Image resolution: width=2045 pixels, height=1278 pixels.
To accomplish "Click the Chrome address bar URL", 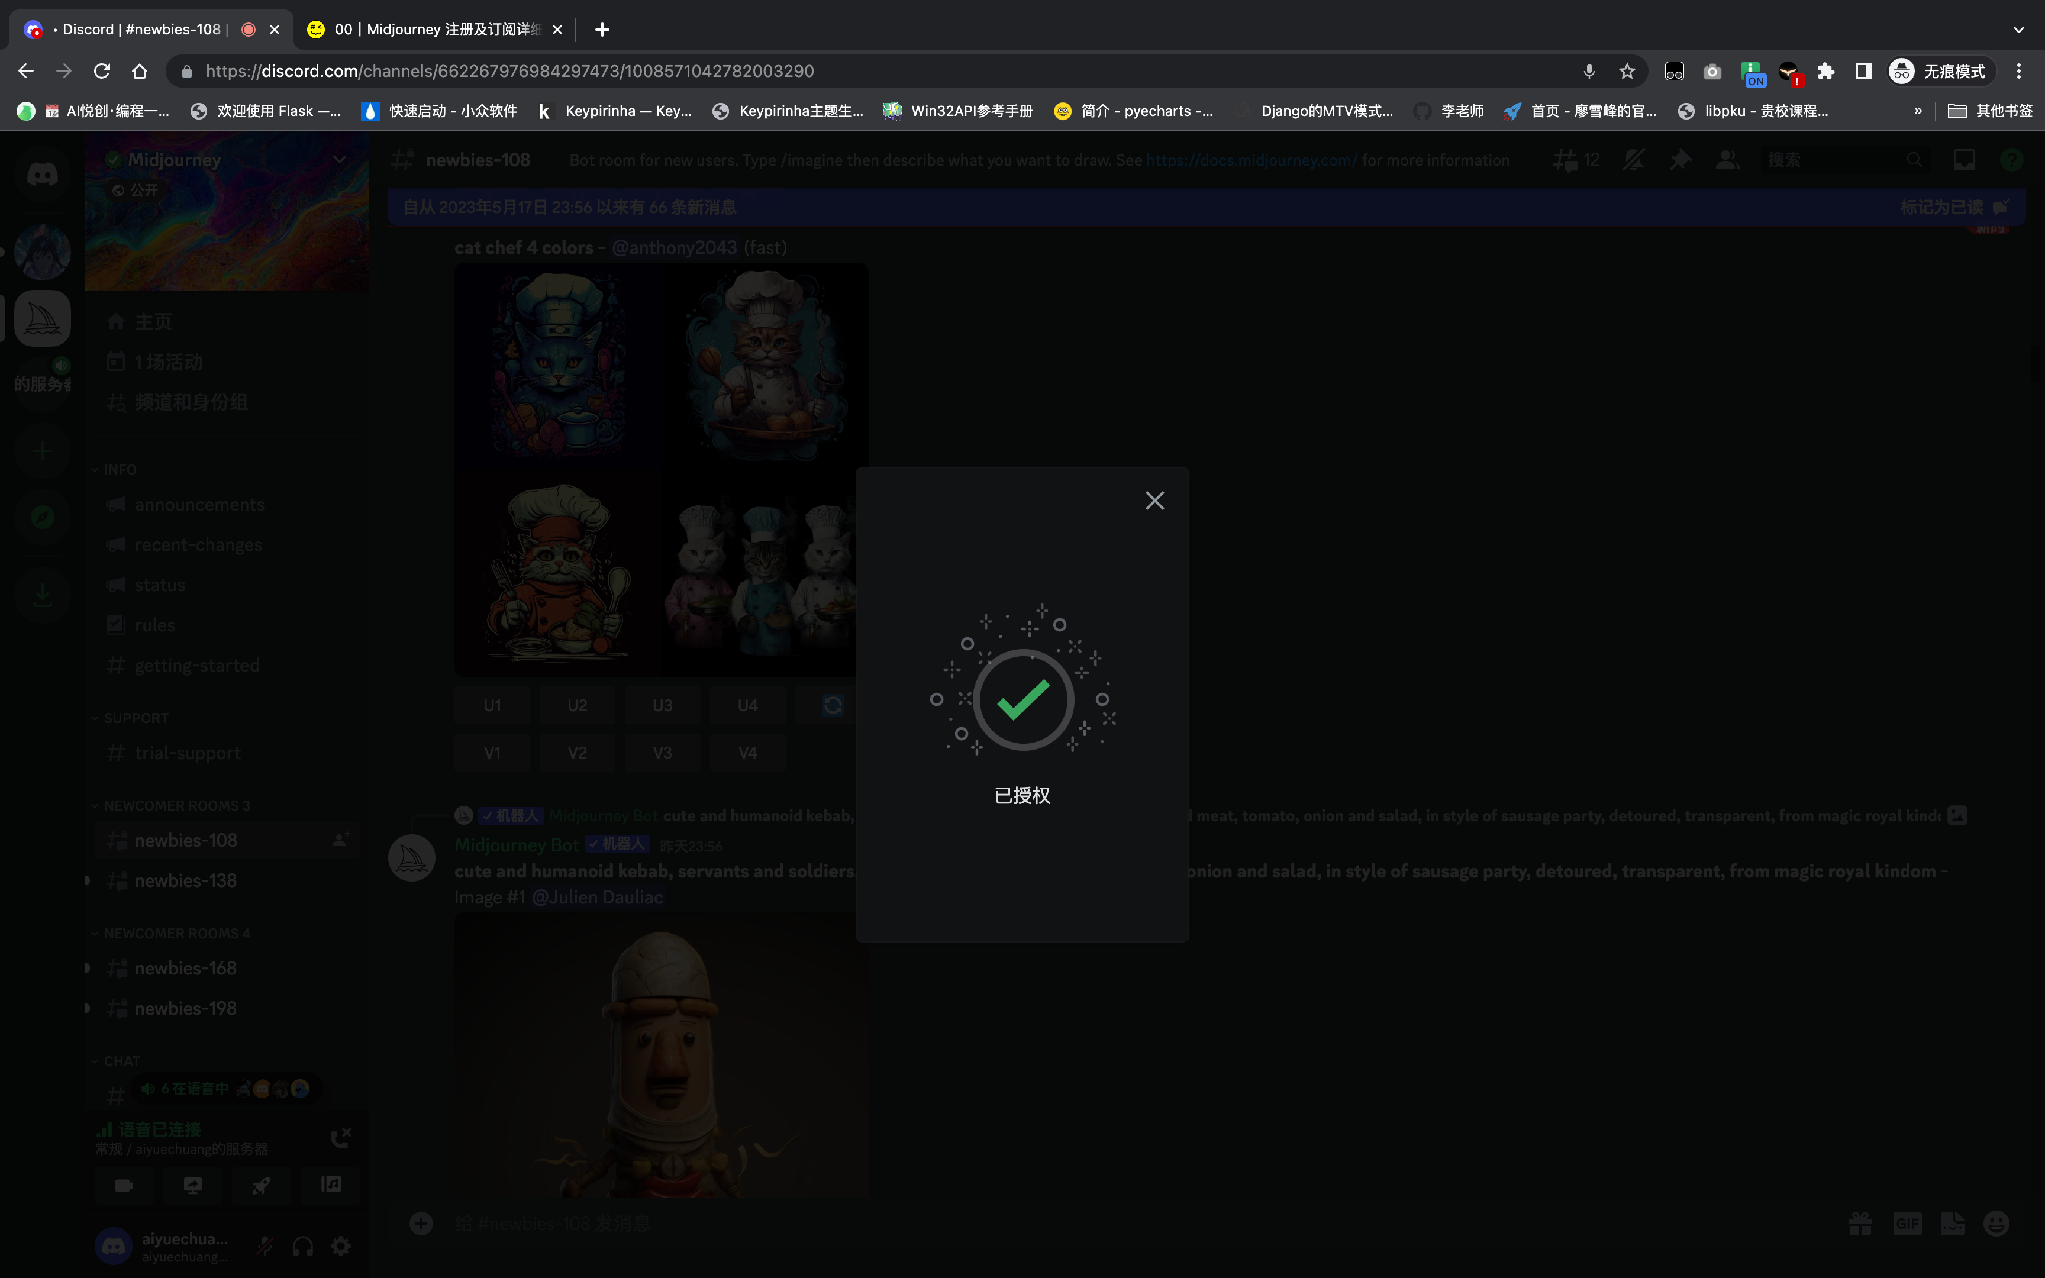I will 509,71.
